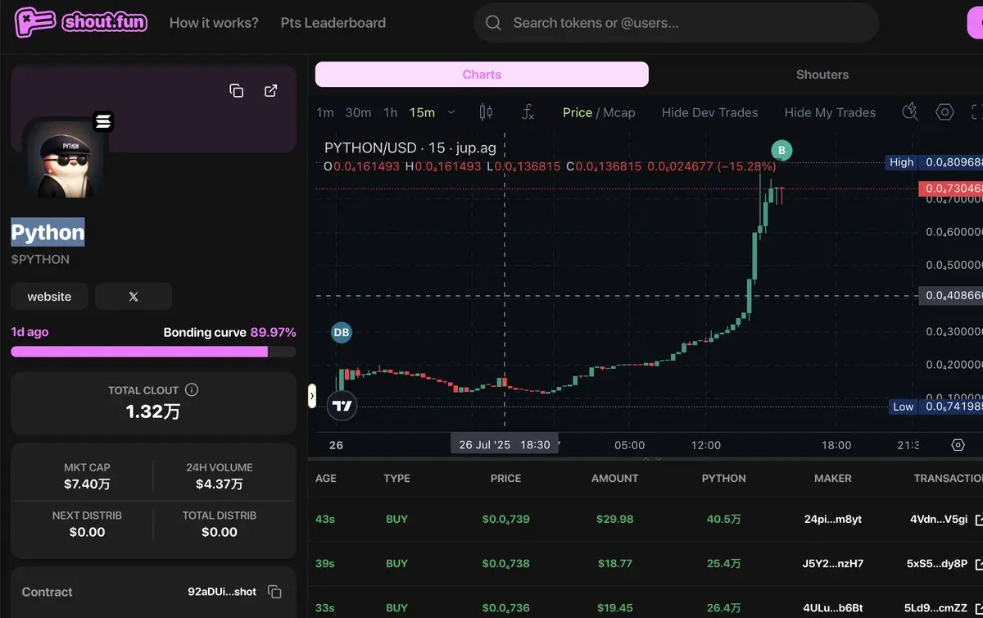Screen dimensions: 983x618
Task: Click the PYTHON/USD · 15 · jup.ag title
Action: (410, 148)
